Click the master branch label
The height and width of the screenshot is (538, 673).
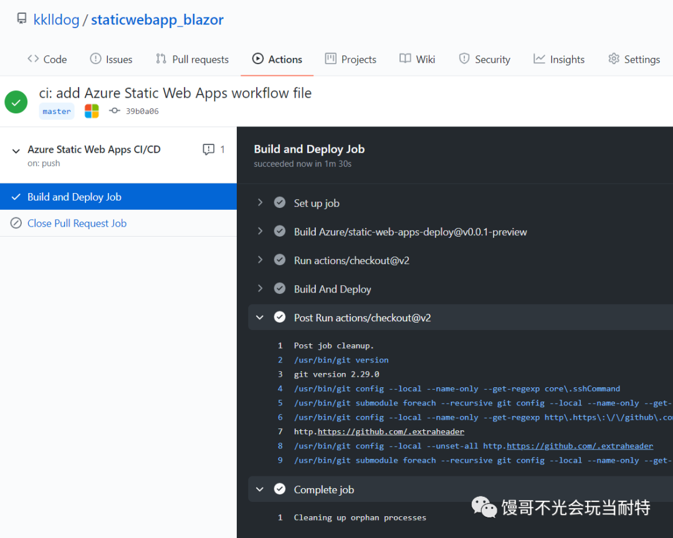[57, 111]
